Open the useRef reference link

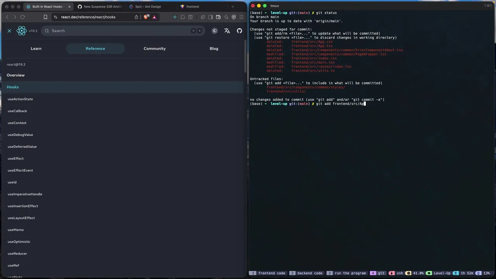pyautogui.click(x=13, y=265)
